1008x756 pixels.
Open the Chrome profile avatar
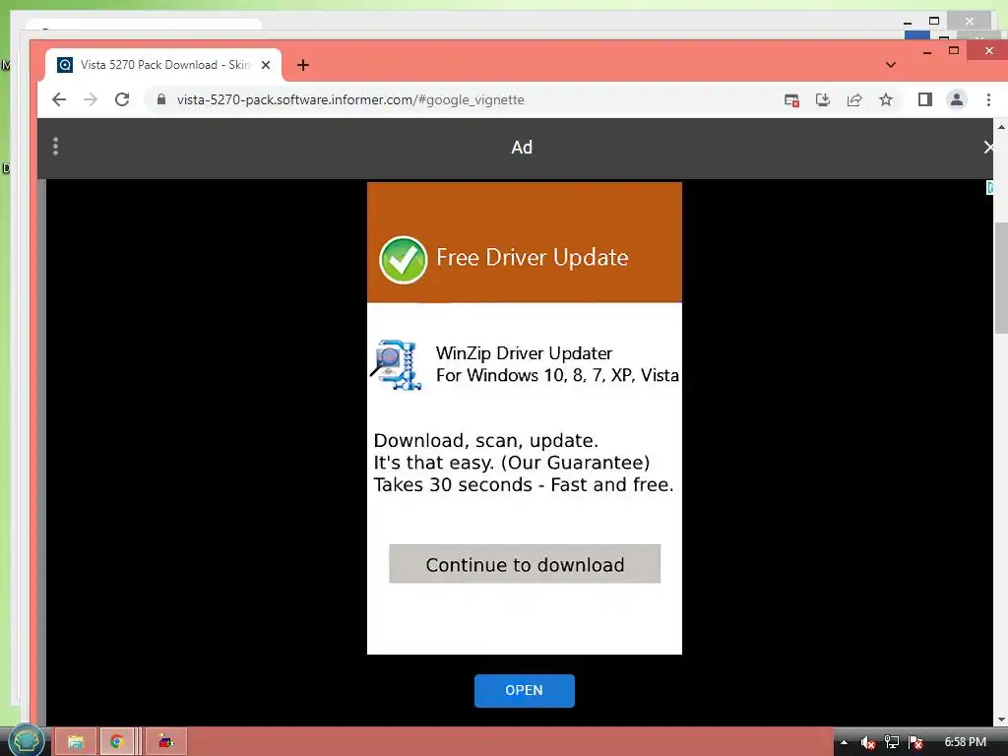(x=957, y=99)
